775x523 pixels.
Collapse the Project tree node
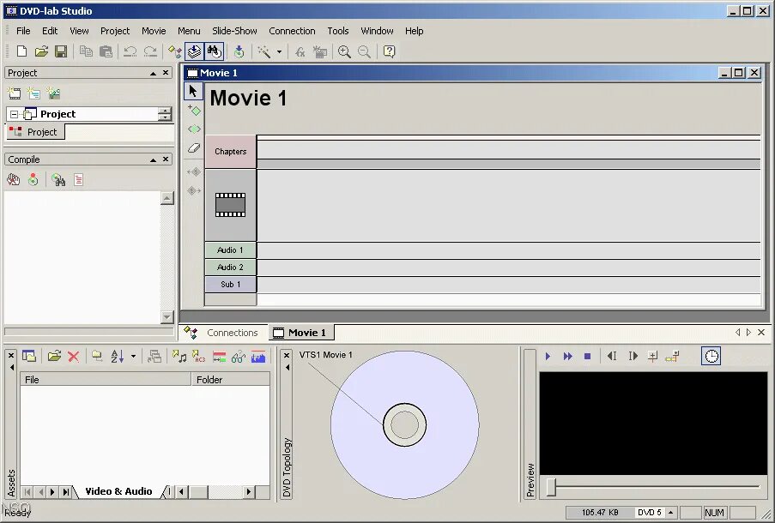point(14,114)
